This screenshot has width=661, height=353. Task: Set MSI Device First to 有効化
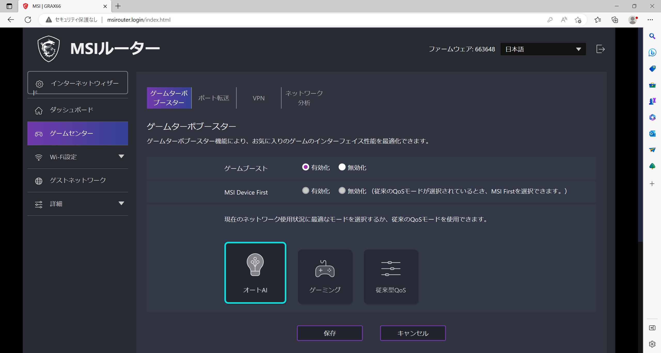(x=305, y=191)
